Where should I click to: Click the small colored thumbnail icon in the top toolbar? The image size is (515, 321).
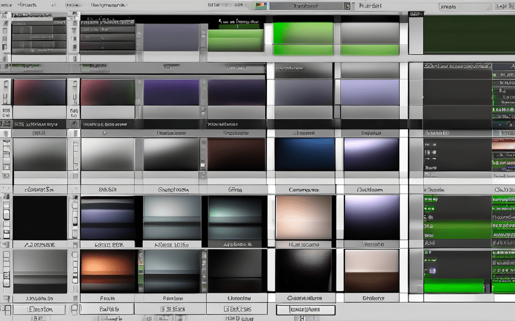click(261, 6)
